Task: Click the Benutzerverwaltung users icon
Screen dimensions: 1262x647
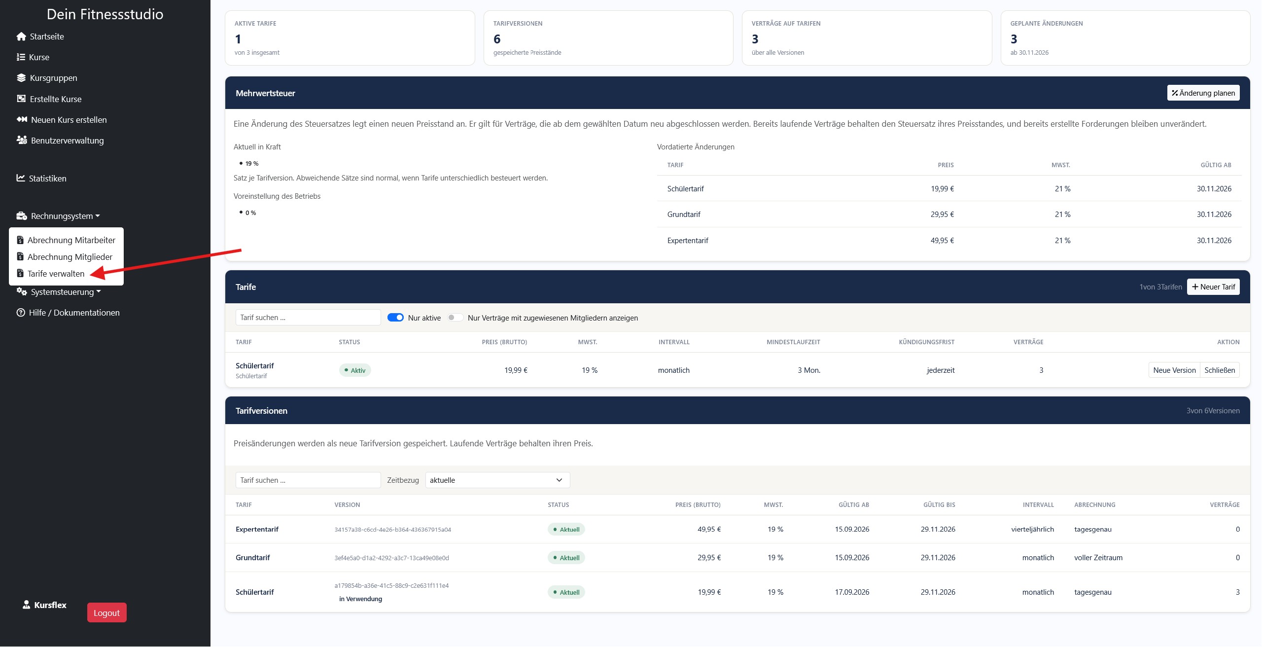Action: click(x=22, y=140)
